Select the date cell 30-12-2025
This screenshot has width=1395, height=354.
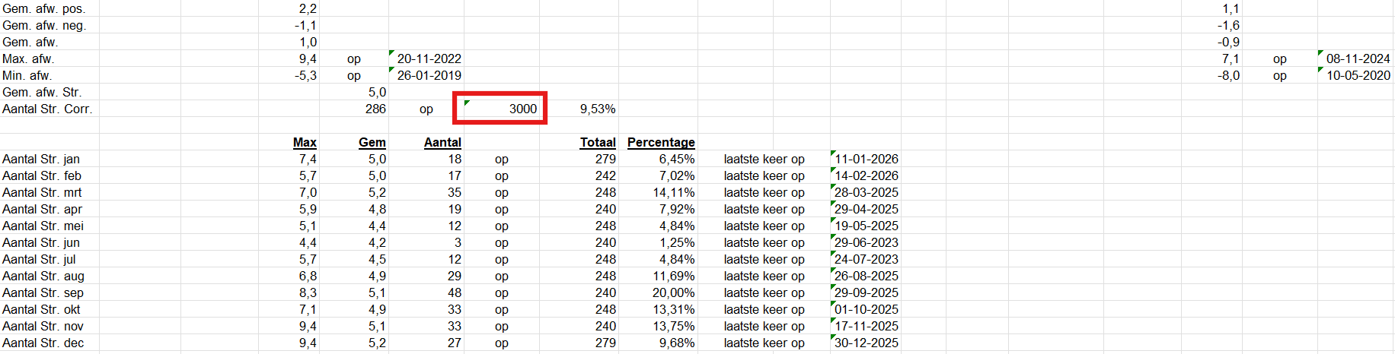(x=867, y=343)
